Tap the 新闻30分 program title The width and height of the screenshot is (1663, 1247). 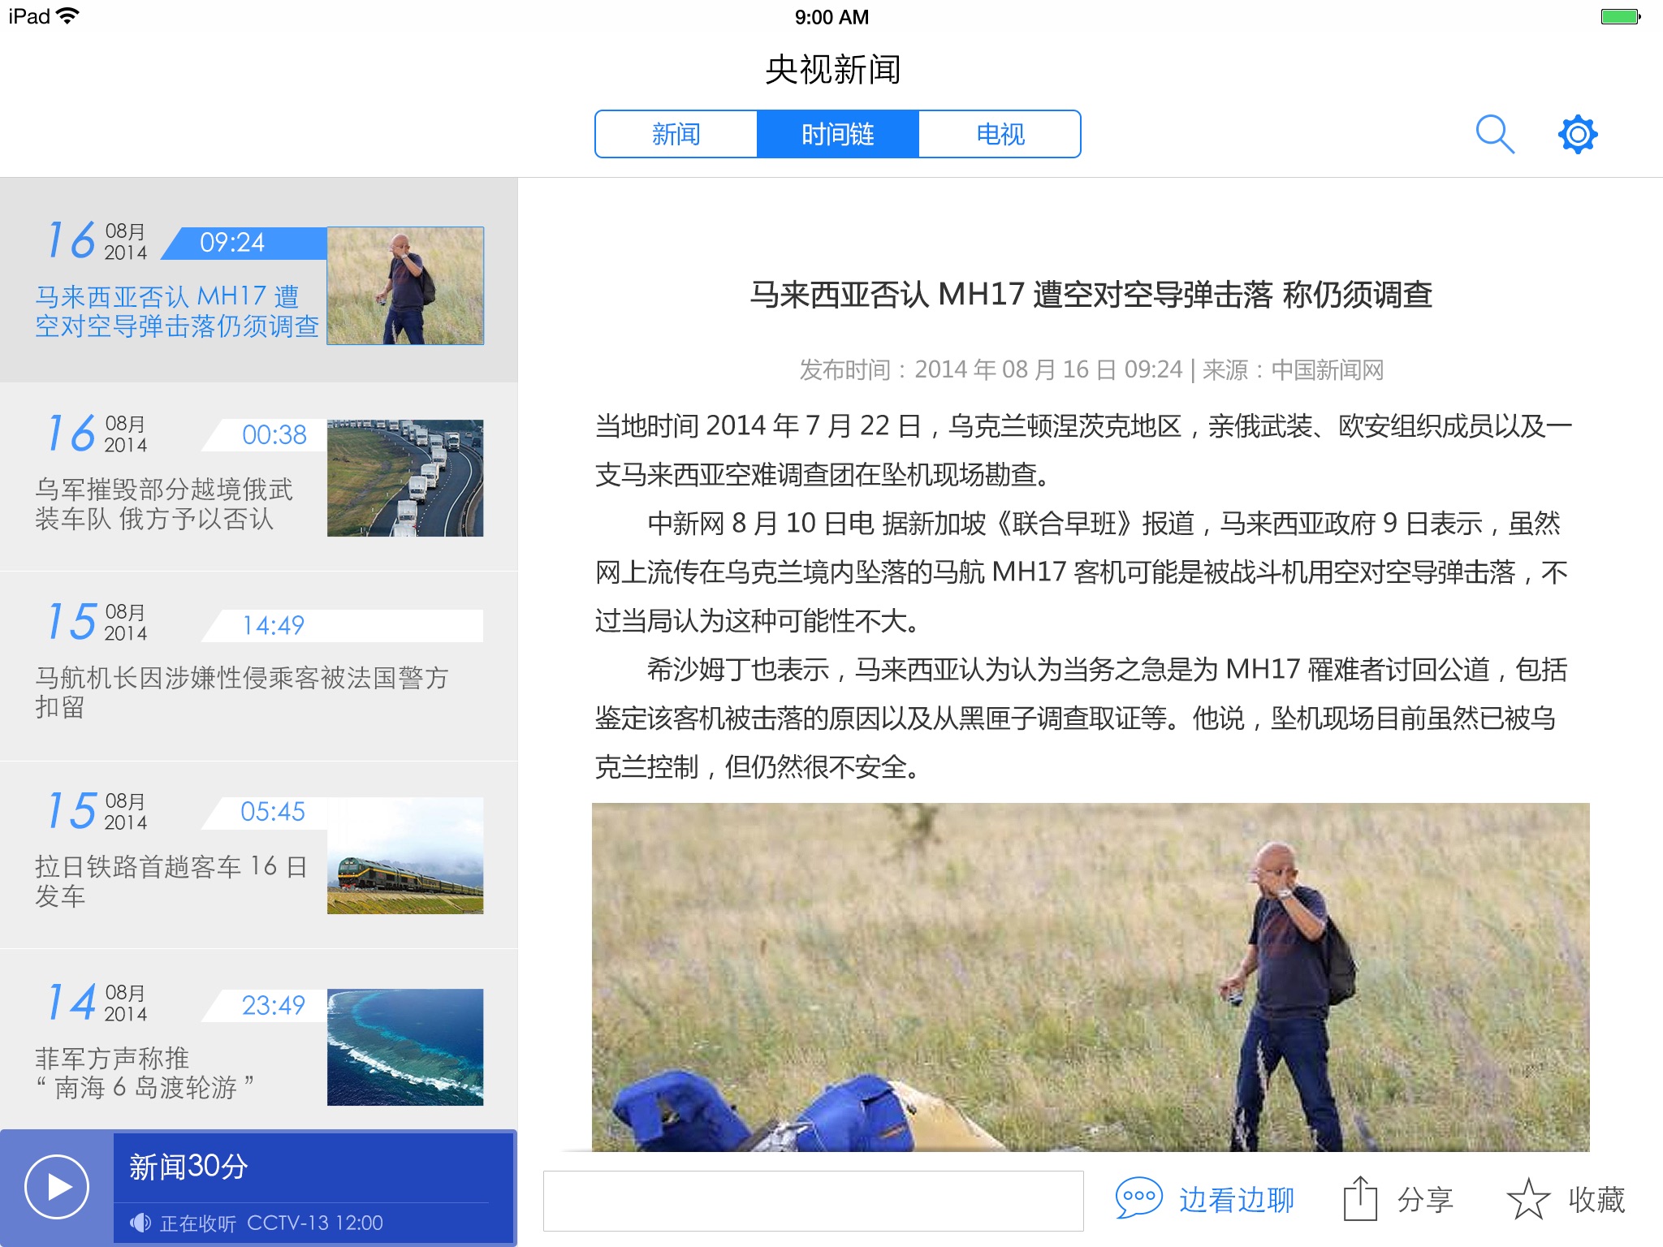coord(188,1167)
